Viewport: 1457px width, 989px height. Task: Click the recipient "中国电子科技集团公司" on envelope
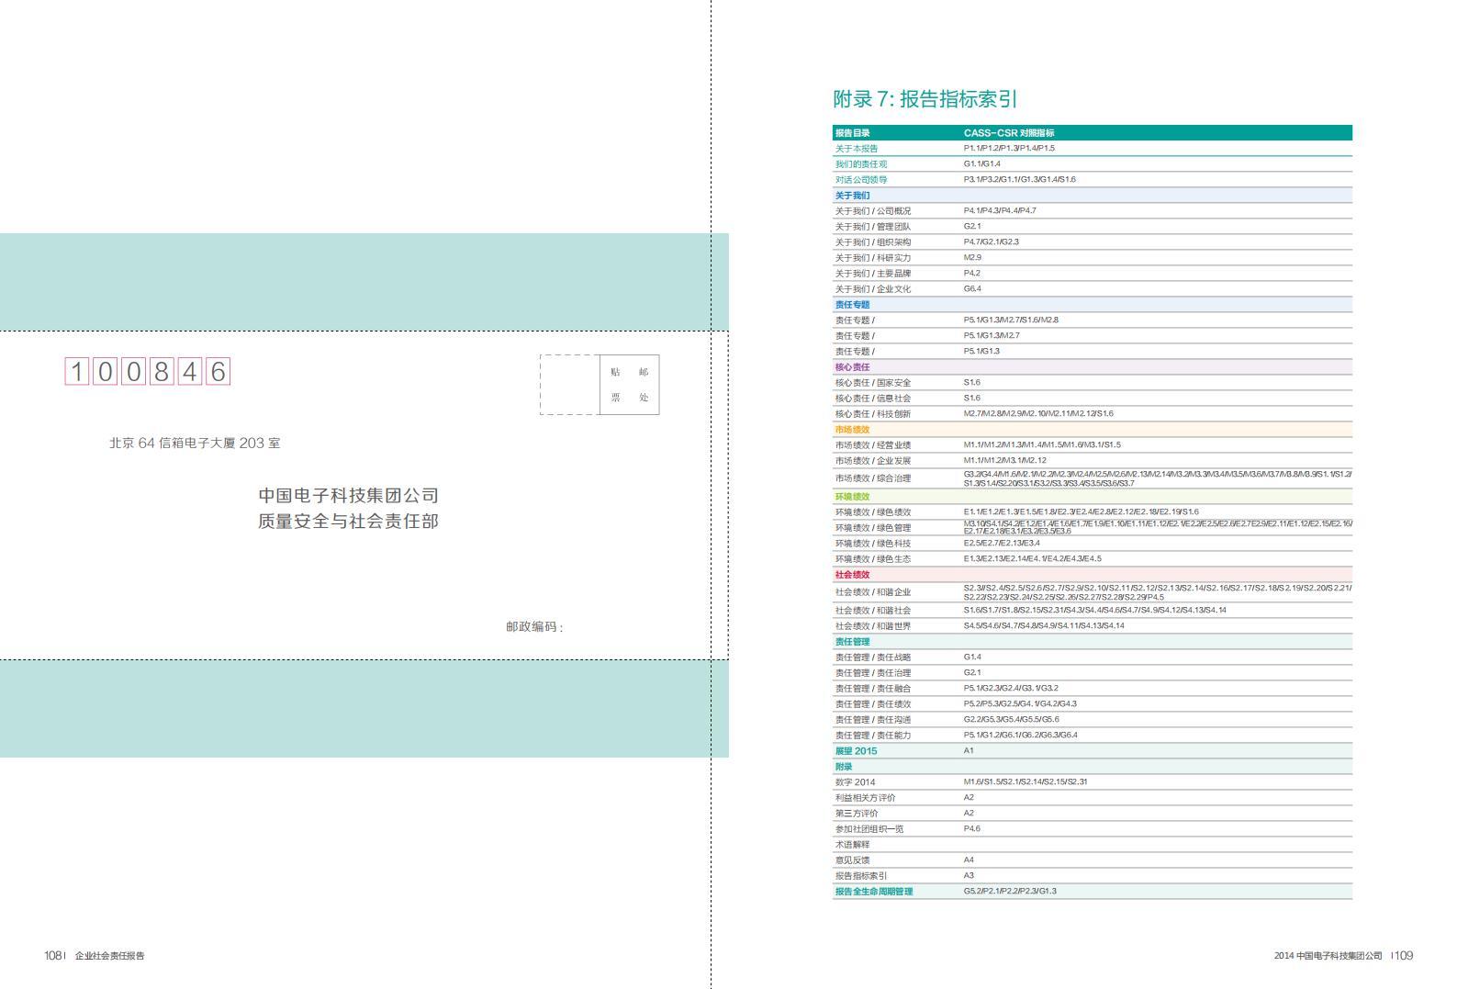pyautogui.click(x=348, y=496)
